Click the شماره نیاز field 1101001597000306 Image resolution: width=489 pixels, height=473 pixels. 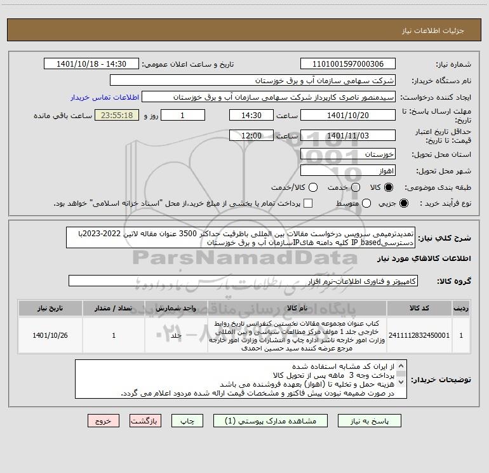[x=348, y=64]
